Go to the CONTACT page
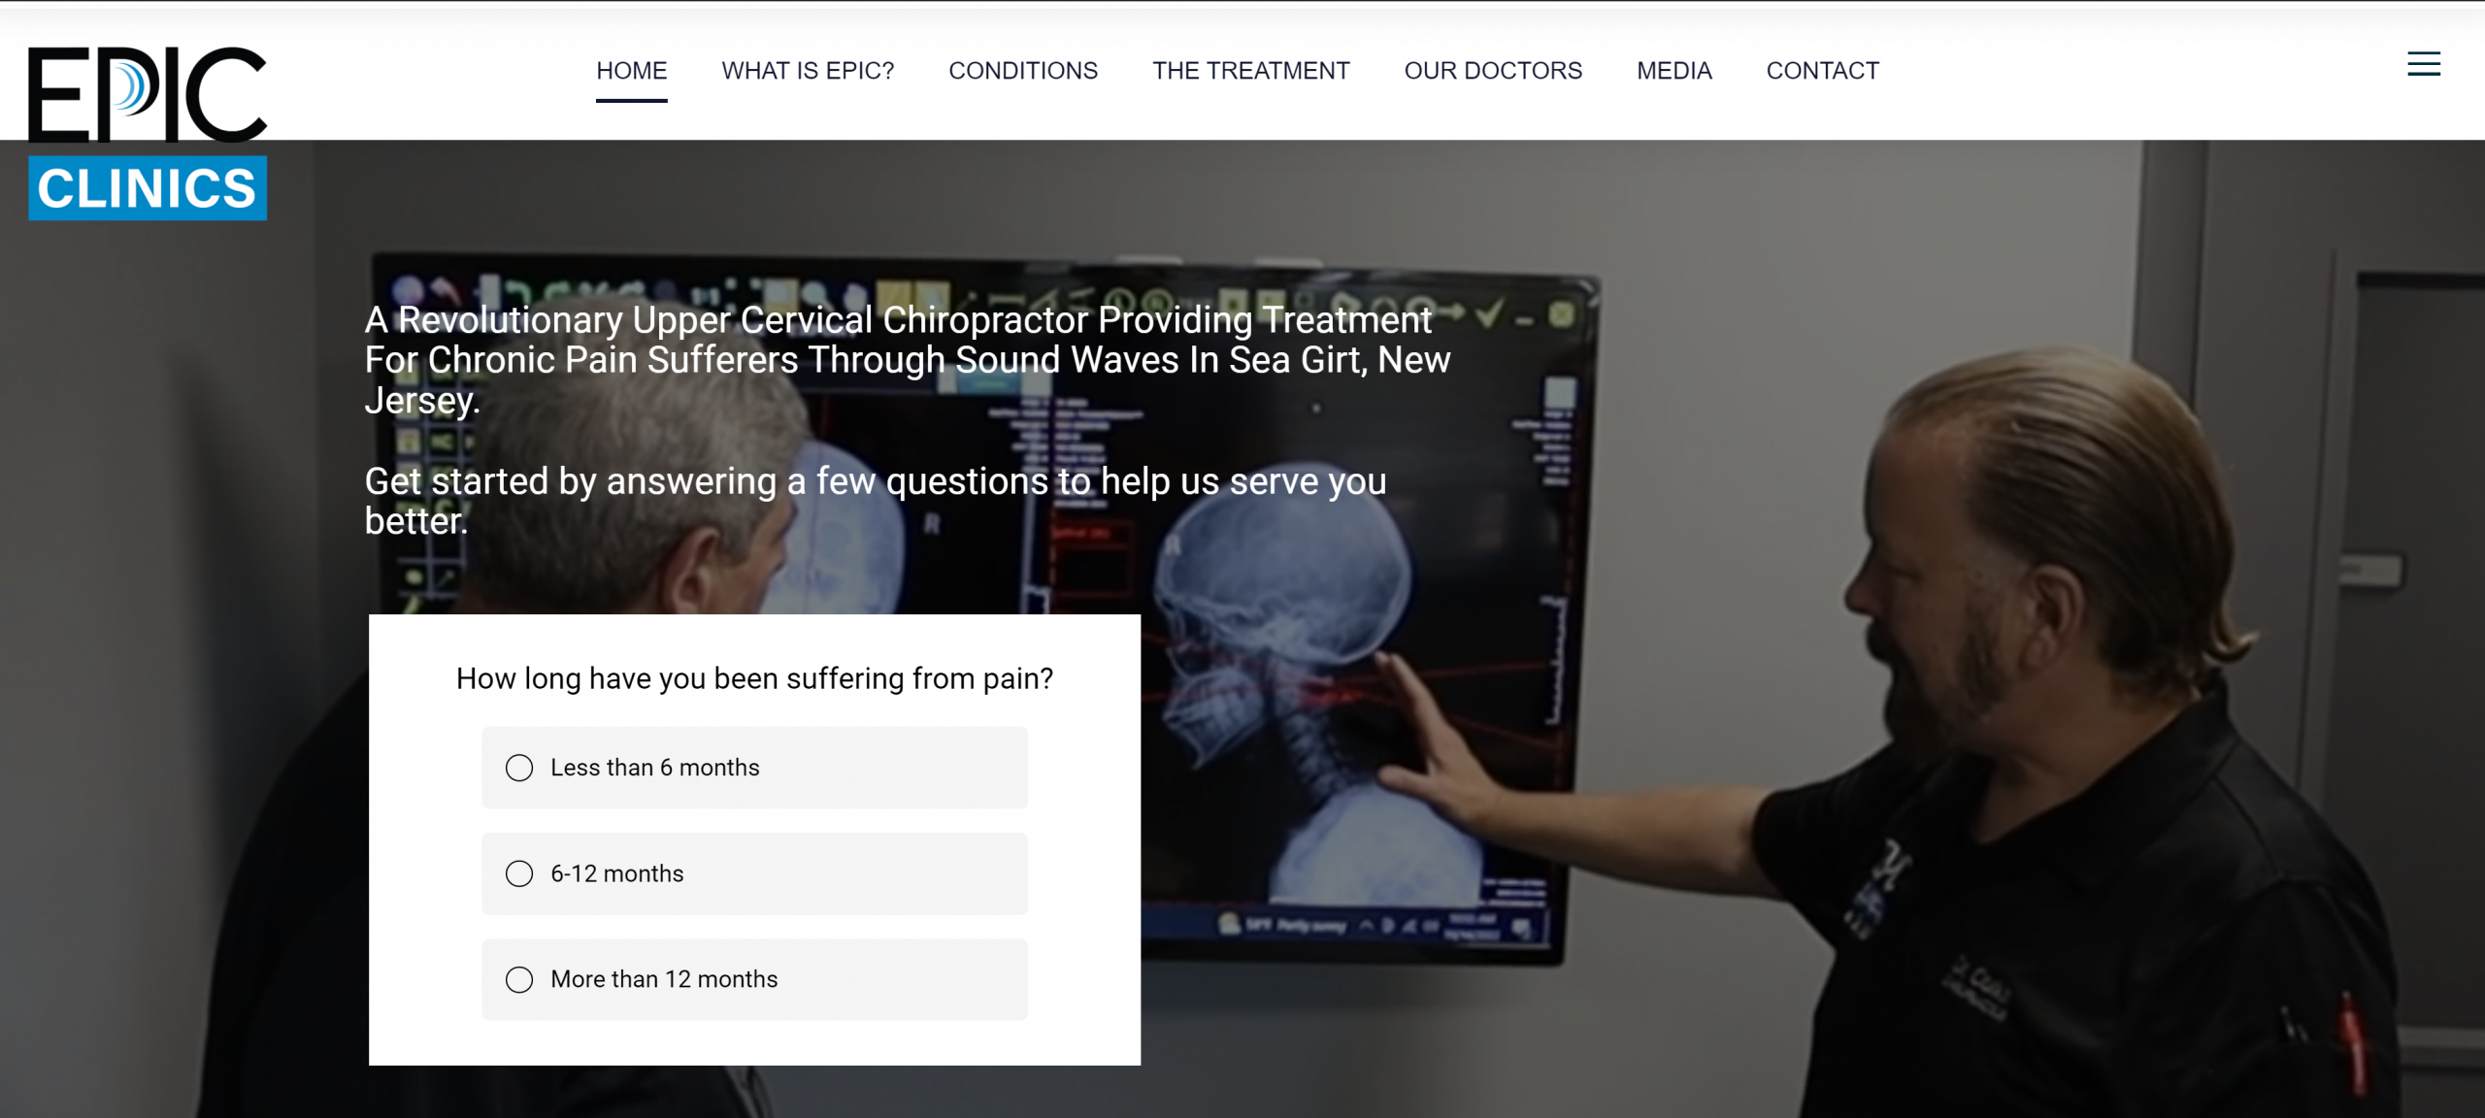Image resolution: width=2485 pixels, height=1118 pixels. point(1822,71)
